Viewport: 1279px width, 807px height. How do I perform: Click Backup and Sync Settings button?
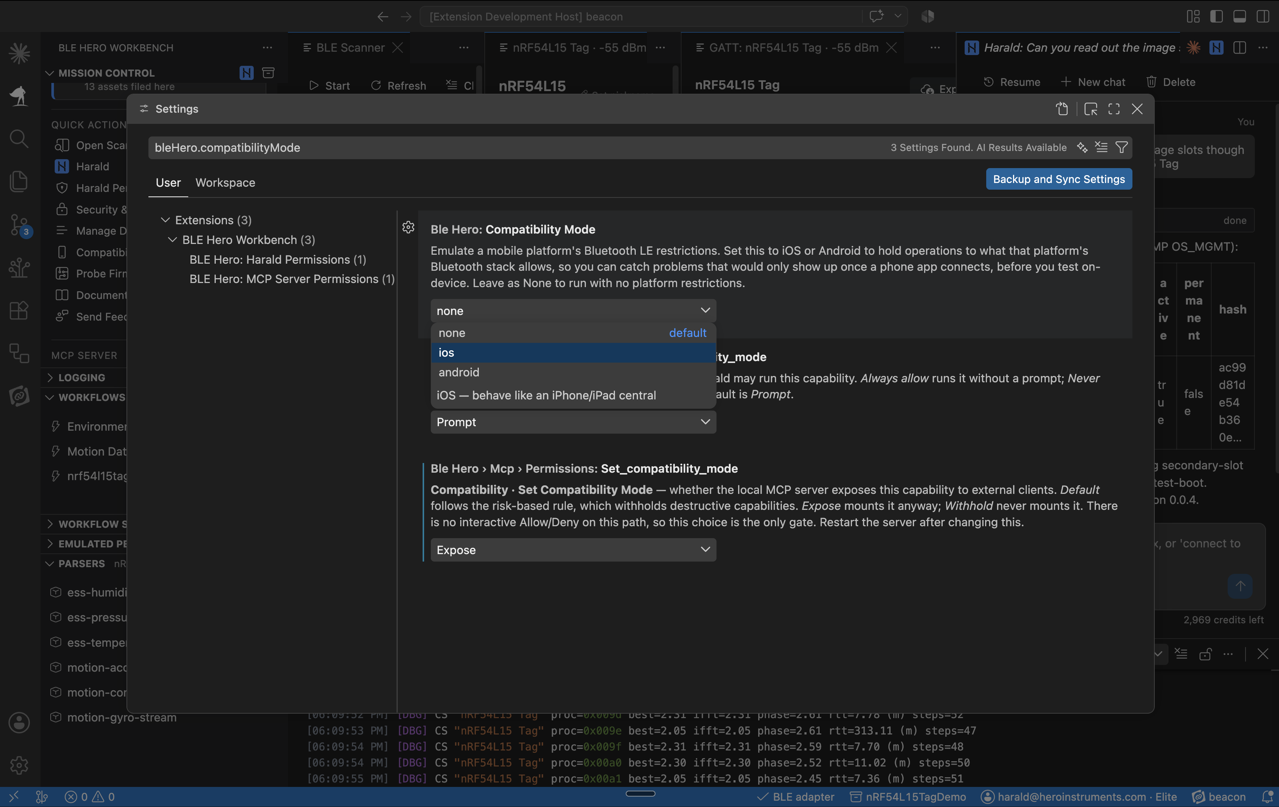click(x=1058, y=179)
